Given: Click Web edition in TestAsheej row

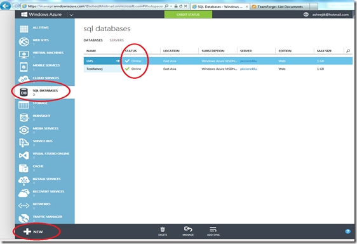Looking at the screenshot, I should point(282,69).
